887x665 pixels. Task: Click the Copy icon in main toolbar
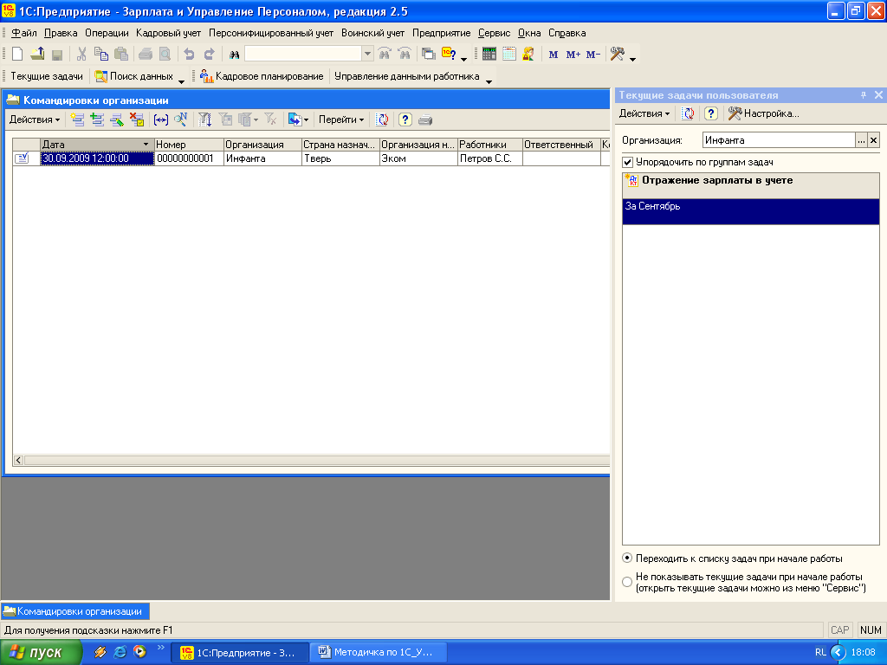(x=101, y=55)
